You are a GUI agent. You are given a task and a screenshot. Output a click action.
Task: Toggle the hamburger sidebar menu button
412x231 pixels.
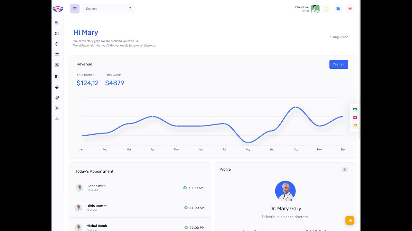(75, 9)
